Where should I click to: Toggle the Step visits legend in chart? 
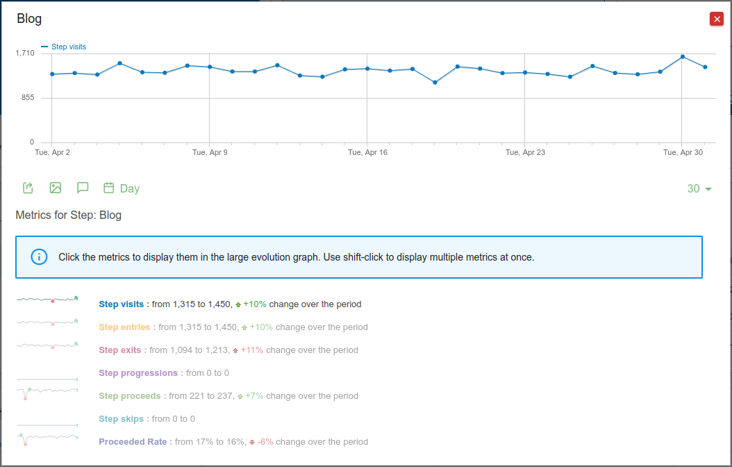click(64, 47)
